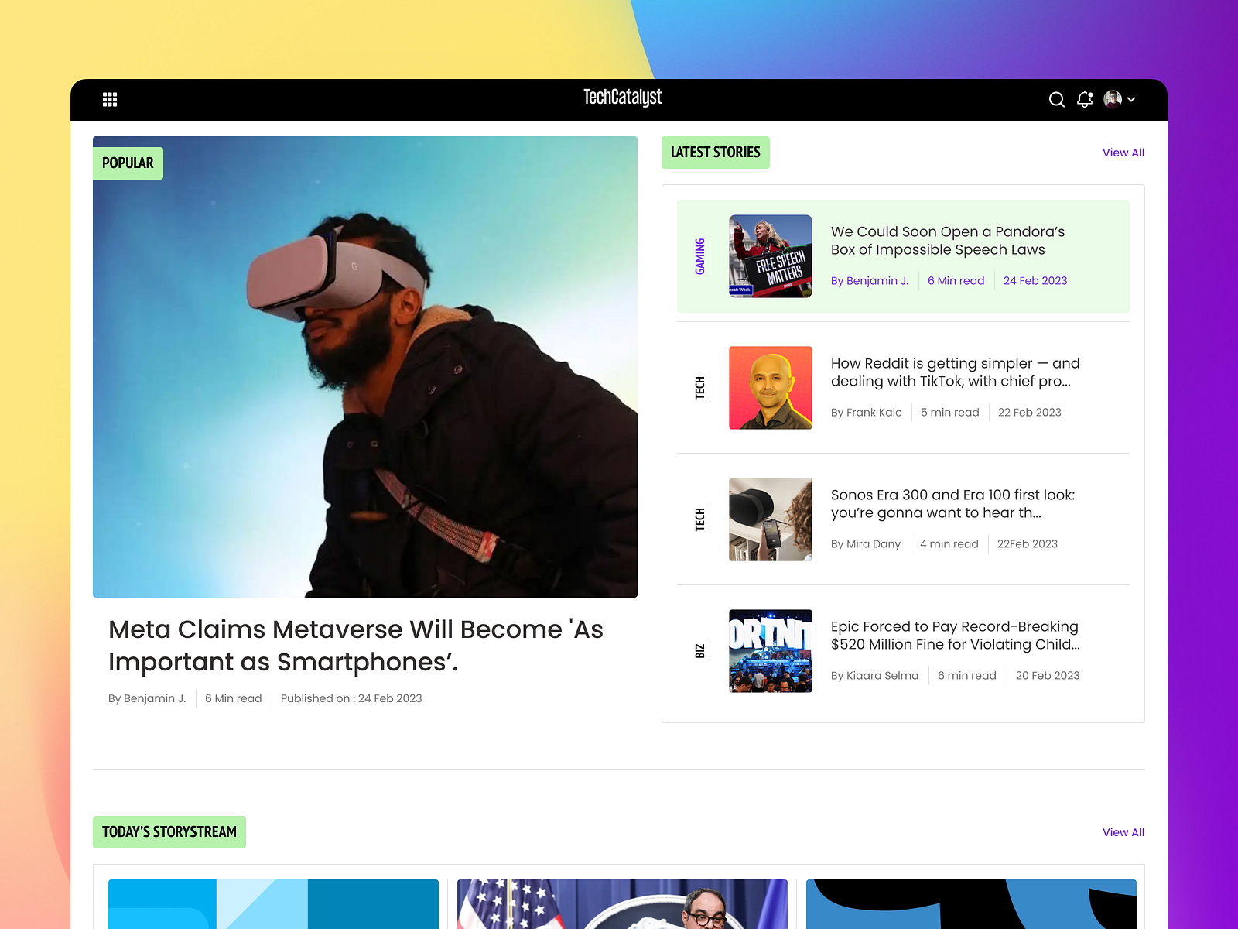
Task: Select the LATEST STORIES heading label
Action: (x=715, y=153)
